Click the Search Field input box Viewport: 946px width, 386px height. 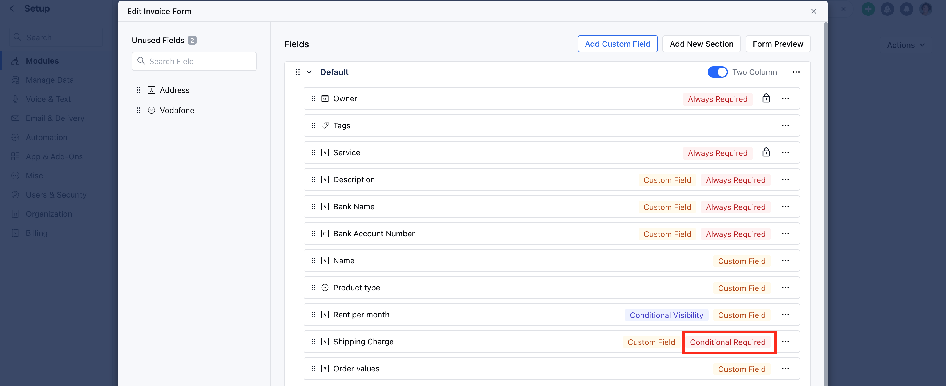194,61
